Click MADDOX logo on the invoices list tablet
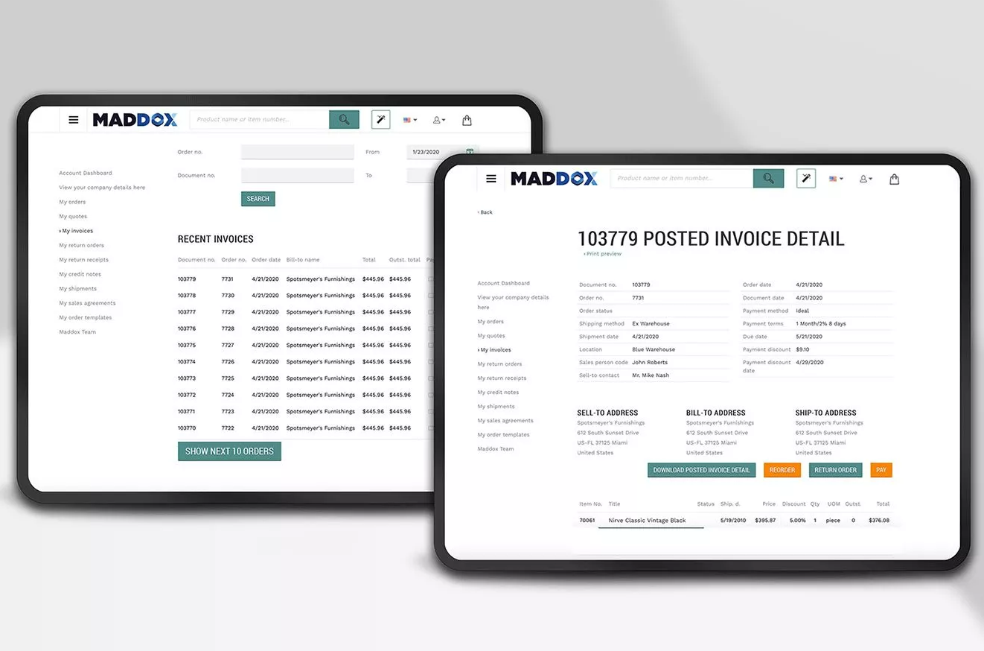 click(x=135, y=119)
